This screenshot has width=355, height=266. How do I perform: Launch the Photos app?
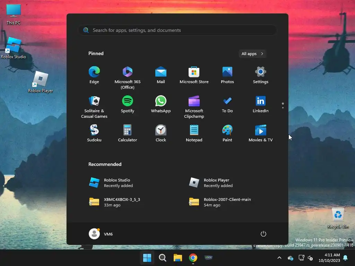(227, 75)
